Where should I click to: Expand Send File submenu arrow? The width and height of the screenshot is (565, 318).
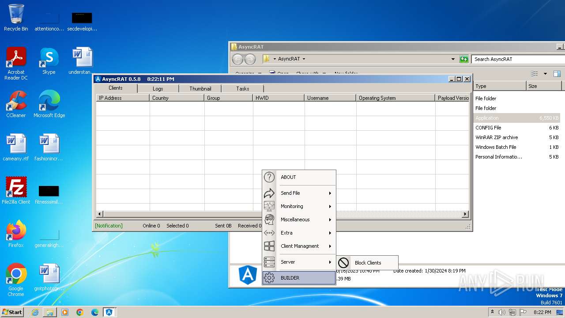click(x=330, y=193)
